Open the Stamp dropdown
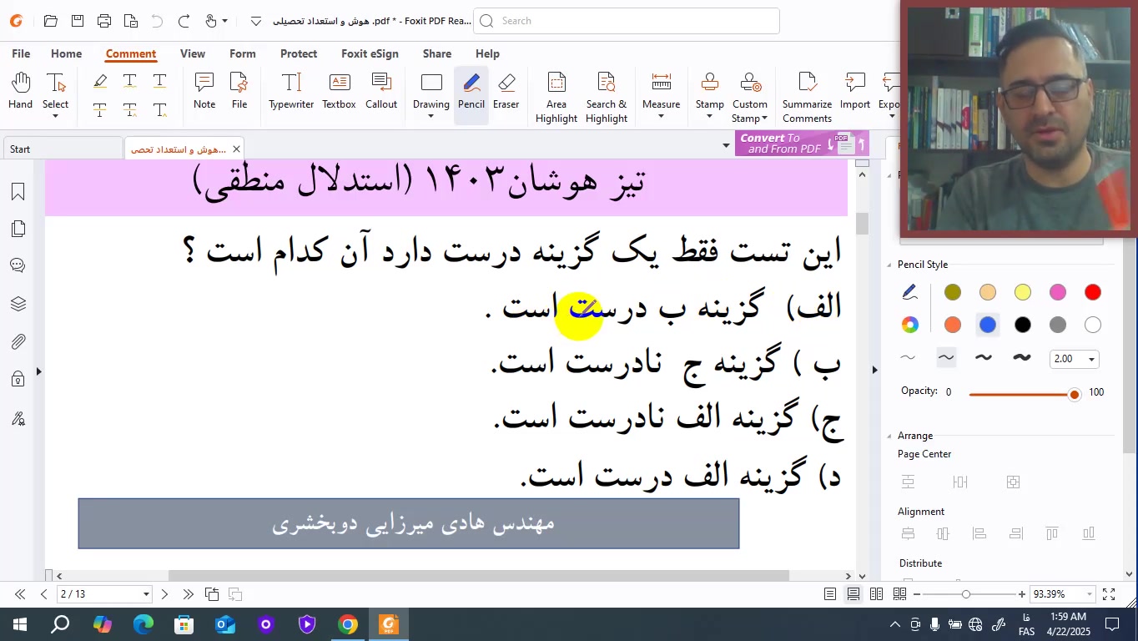 click(709, 117)
